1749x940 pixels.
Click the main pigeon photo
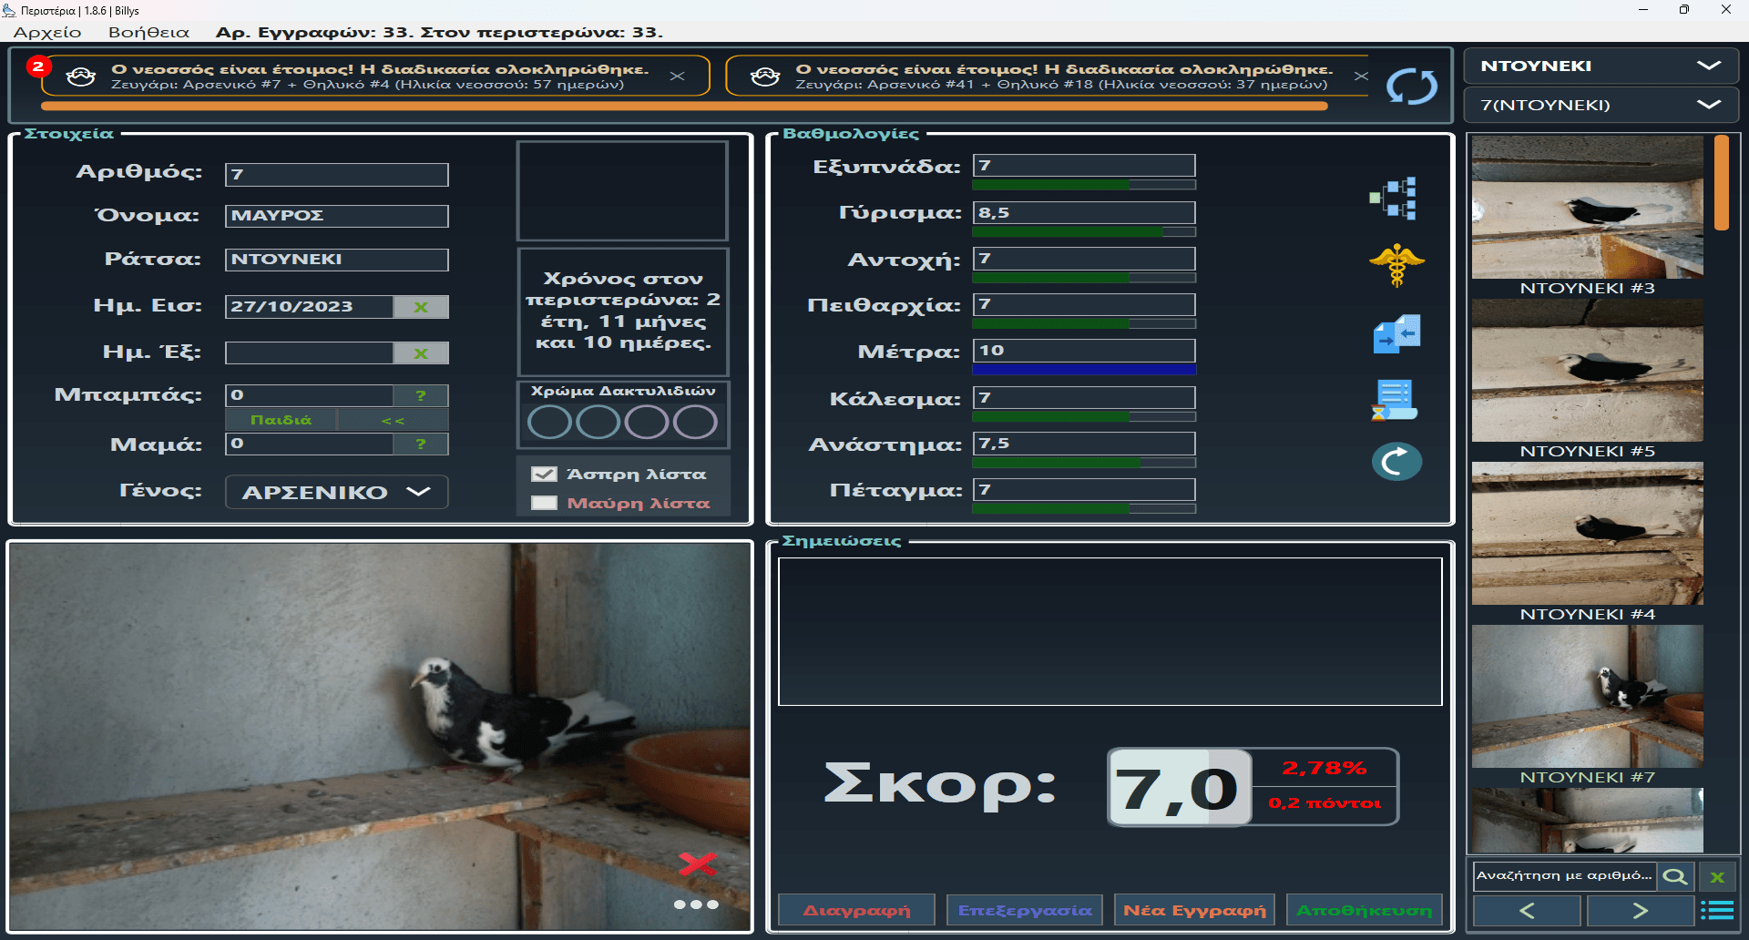(381, 736)
